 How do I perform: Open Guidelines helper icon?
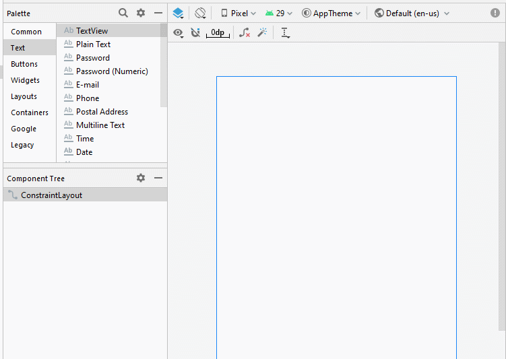coord(285,32)
